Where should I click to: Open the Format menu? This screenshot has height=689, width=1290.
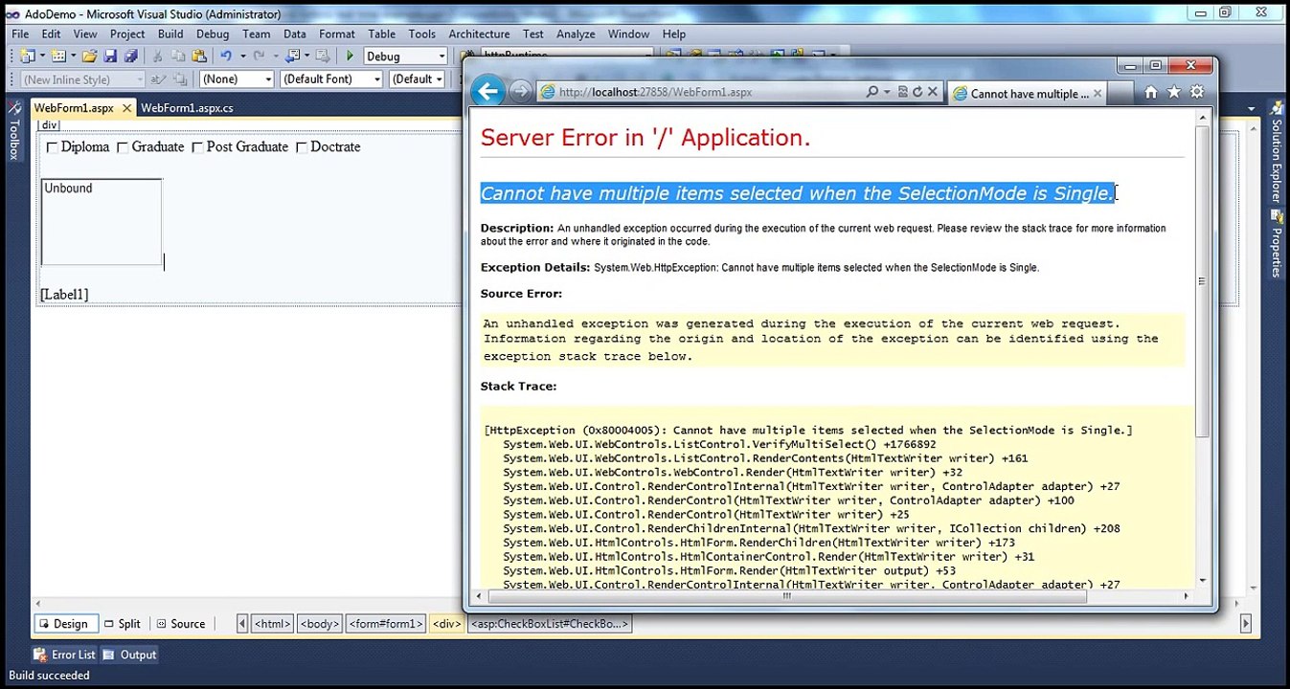[x=337, y=33]
